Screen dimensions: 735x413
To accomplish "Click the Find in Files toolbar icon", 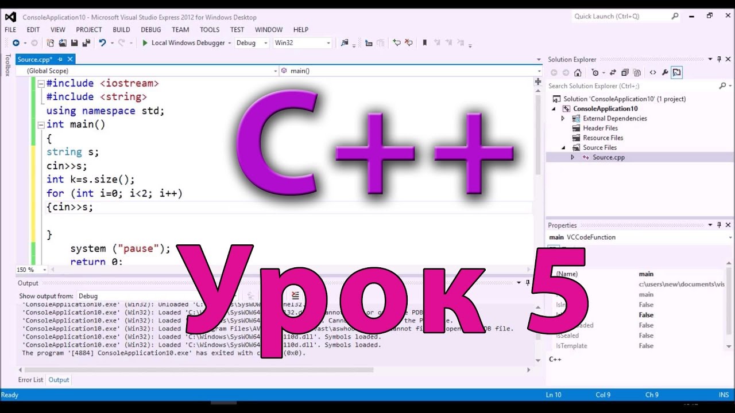I will point(345,43).
